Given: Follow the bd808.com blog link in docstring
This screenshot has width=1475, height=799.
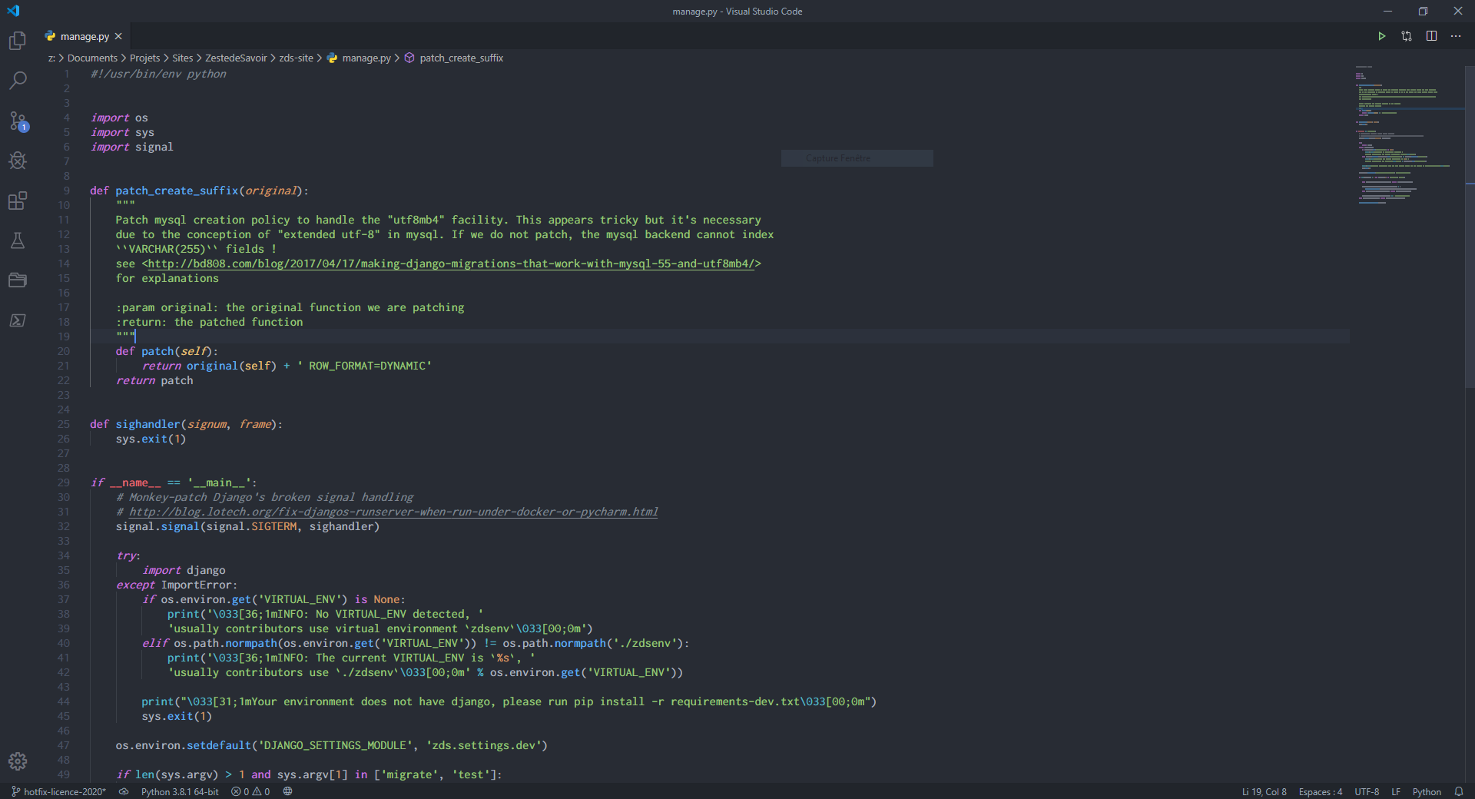Looking at the screenshot, I should coord(451,264).
